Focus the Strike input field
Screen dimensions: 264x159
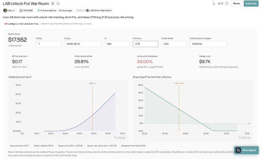click(x=49, y=44)
